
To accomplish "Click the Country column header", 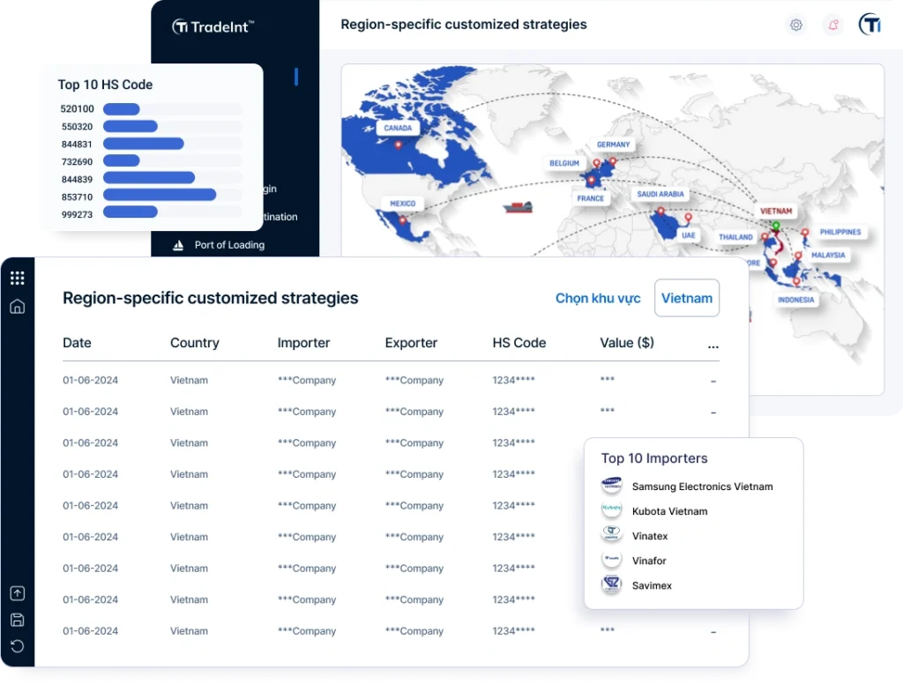I will 195,343.
